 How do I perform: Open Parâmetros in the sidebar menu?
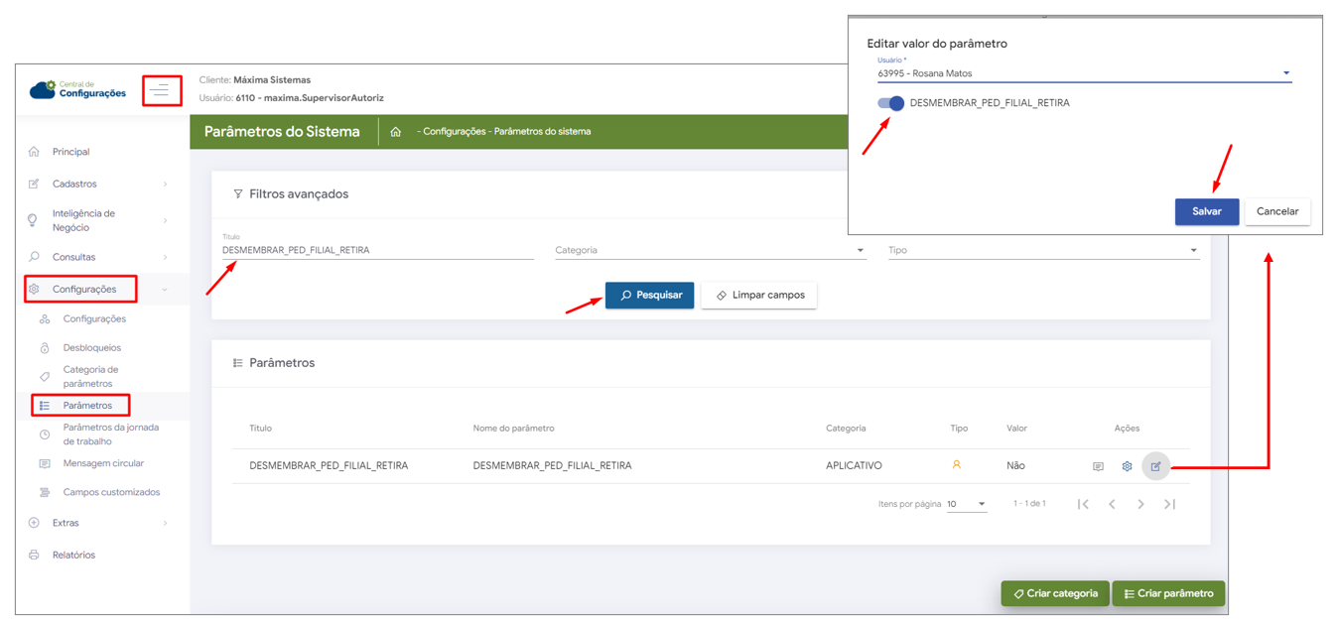point(87,406)
